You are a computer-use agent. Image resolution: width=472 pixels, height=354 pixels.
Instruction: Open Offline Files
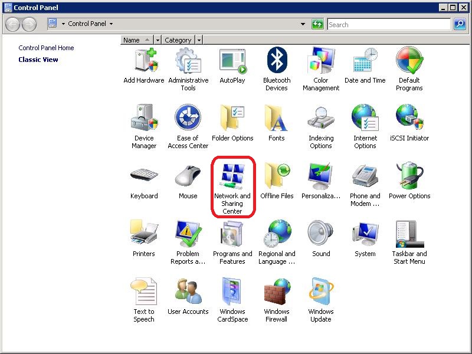click(277, 181)
